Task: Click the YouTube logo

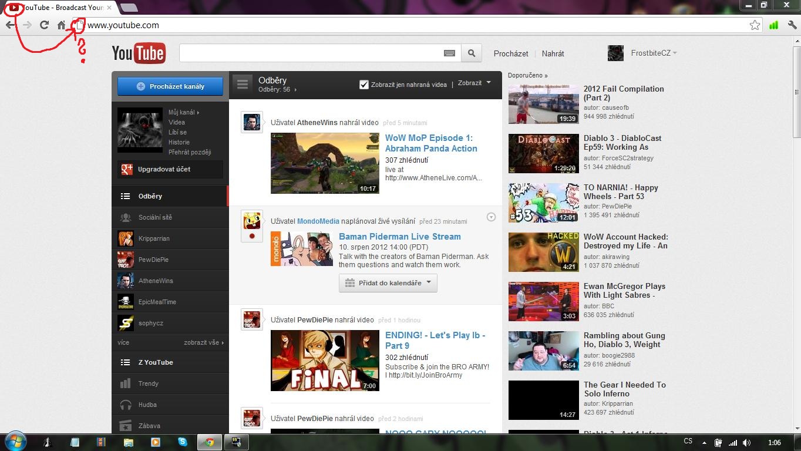Action: click(139, 53)
